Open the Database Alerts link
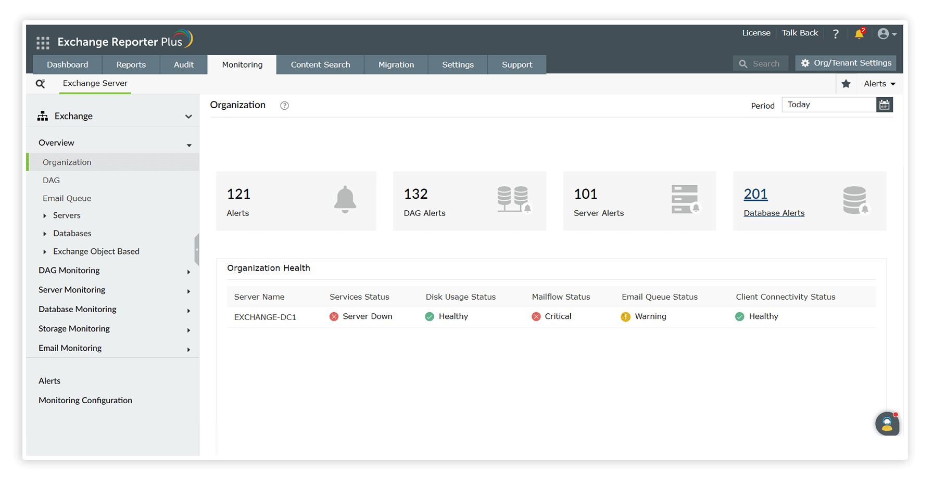Viewport: 933px width, 487px height. point(774,213)
